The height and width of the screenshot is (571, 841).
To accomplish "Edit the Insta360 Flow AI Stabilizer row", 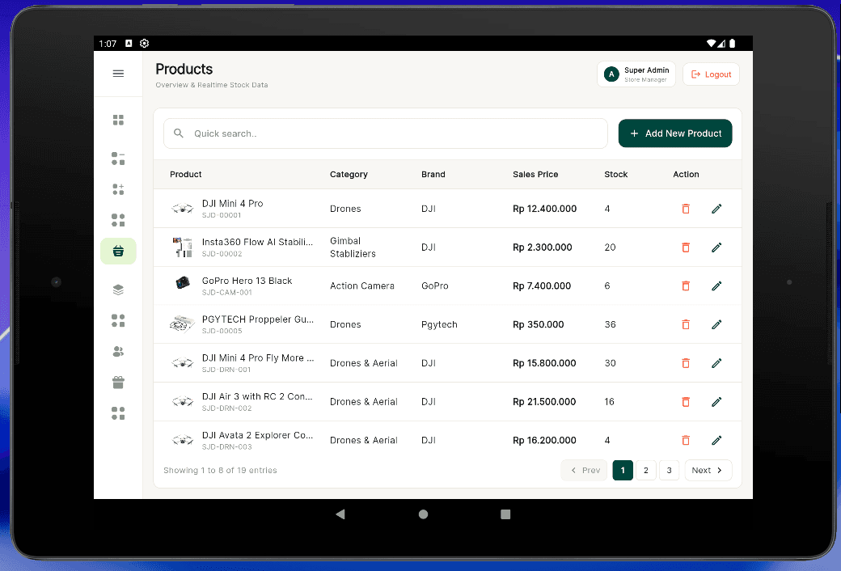I will coord(716,247).
